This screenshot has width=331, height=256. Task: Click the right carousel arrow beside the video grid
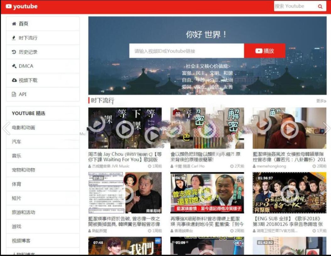pos(327,128)
